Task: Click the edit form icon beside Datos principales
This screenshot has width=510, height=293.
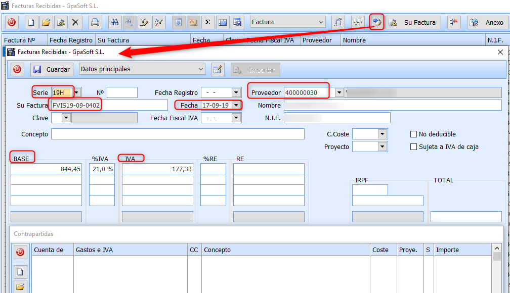Action: pos(218,70)
